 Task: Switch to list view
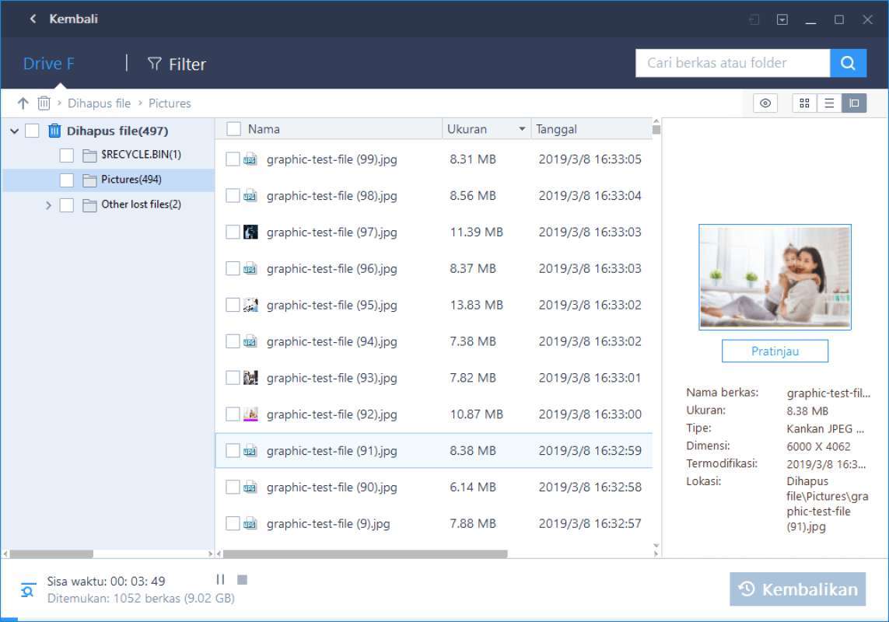[x=829, y=102]
